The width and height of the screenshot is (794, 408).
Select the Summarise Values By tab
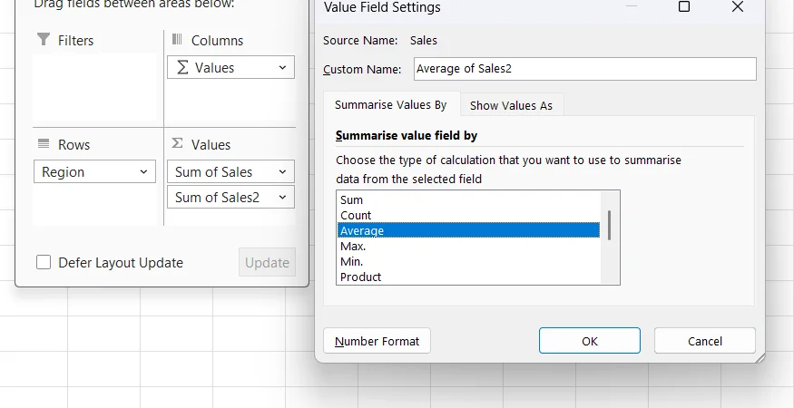pos(391,105)
